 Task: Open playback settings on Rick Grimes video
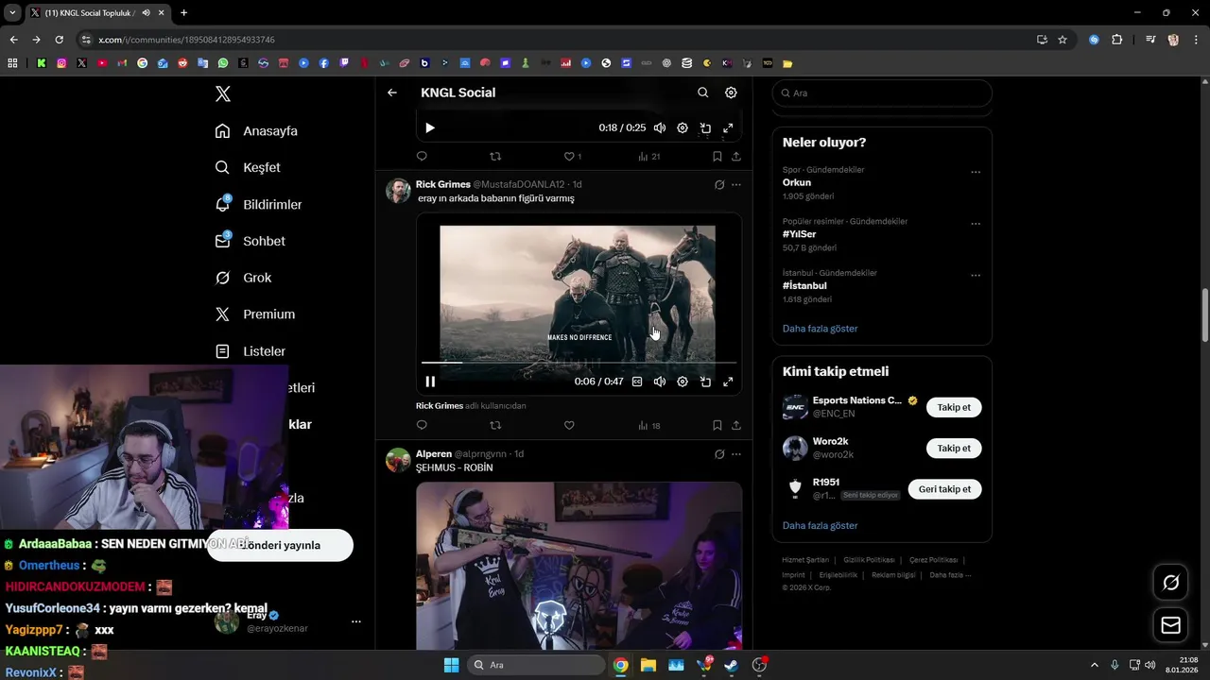pos(683,382)
